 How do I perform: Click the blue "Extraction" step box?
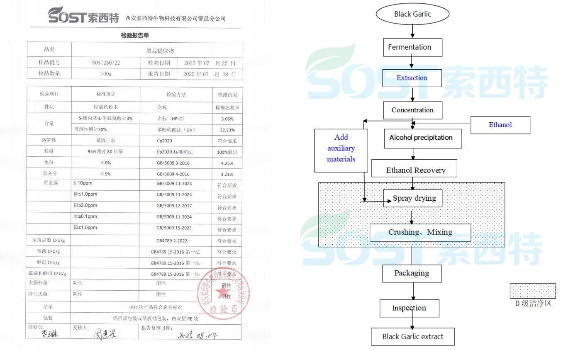pos(412,78)
